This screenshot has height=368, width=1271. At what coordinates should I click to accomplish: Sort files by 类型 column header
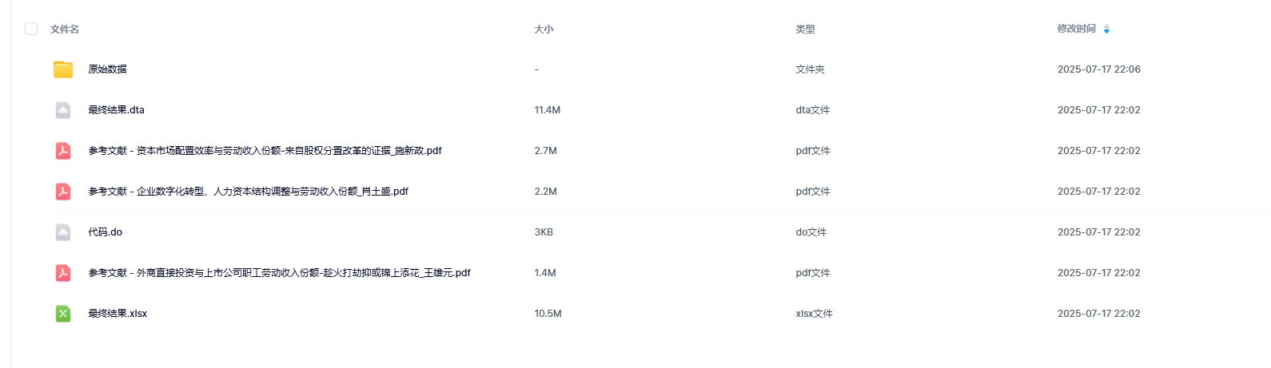coord(805,29)
